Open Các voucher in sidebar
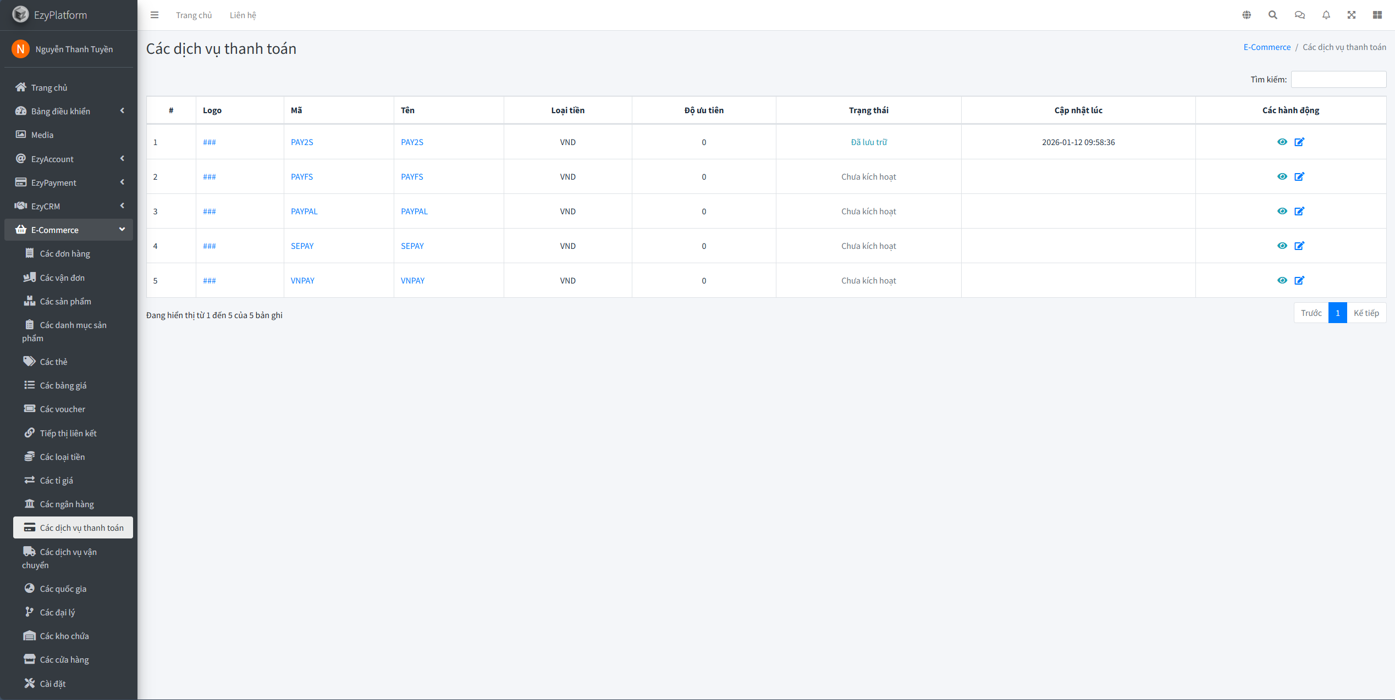Image resolution: width=1395 pixels, height=700 pixels. tap(62, 409)
